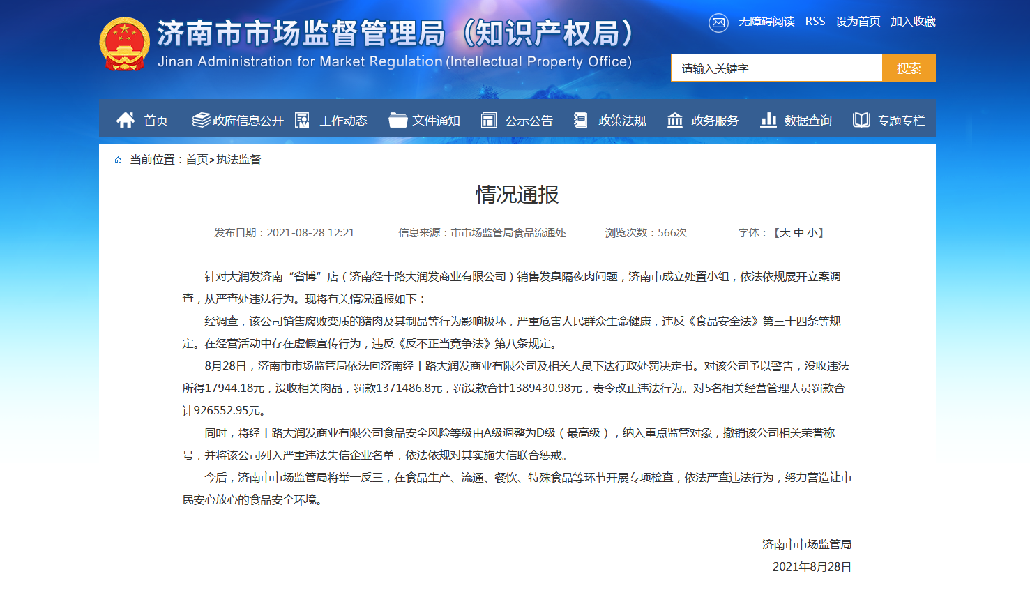Set font size to 中
This screenshot has width=1030, height=604.
799,233
